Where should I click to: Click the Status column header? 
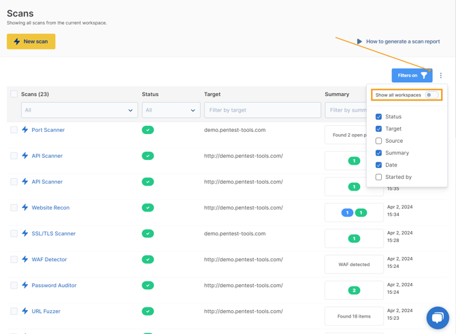[150, 94]
